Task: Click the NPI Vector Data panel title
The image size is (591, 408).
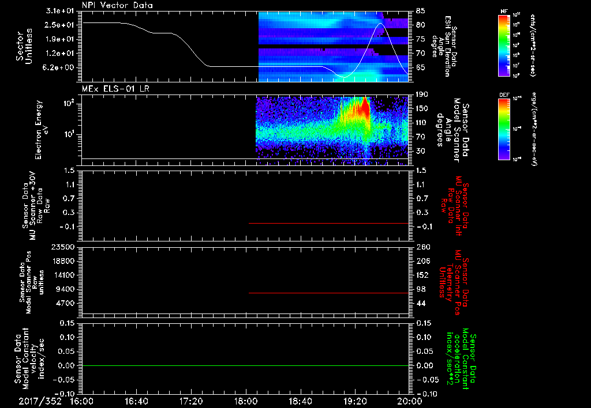Action: click(x=118, y=5)
